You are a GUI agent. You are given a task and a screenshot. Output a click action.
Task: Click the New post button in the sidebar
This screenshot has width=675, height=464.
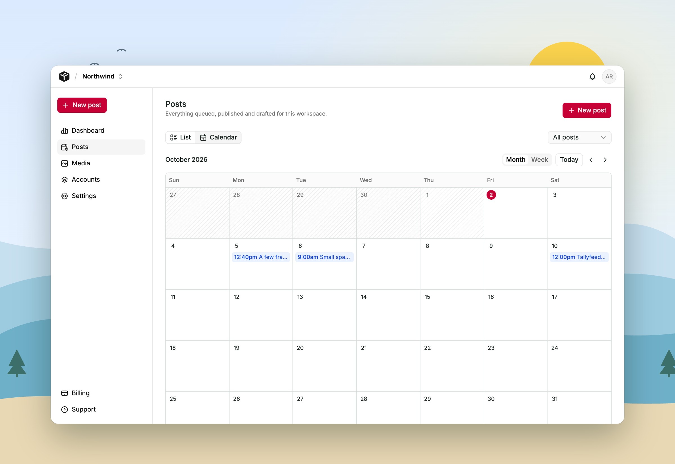pyautogui.click(x=82, y=105)
